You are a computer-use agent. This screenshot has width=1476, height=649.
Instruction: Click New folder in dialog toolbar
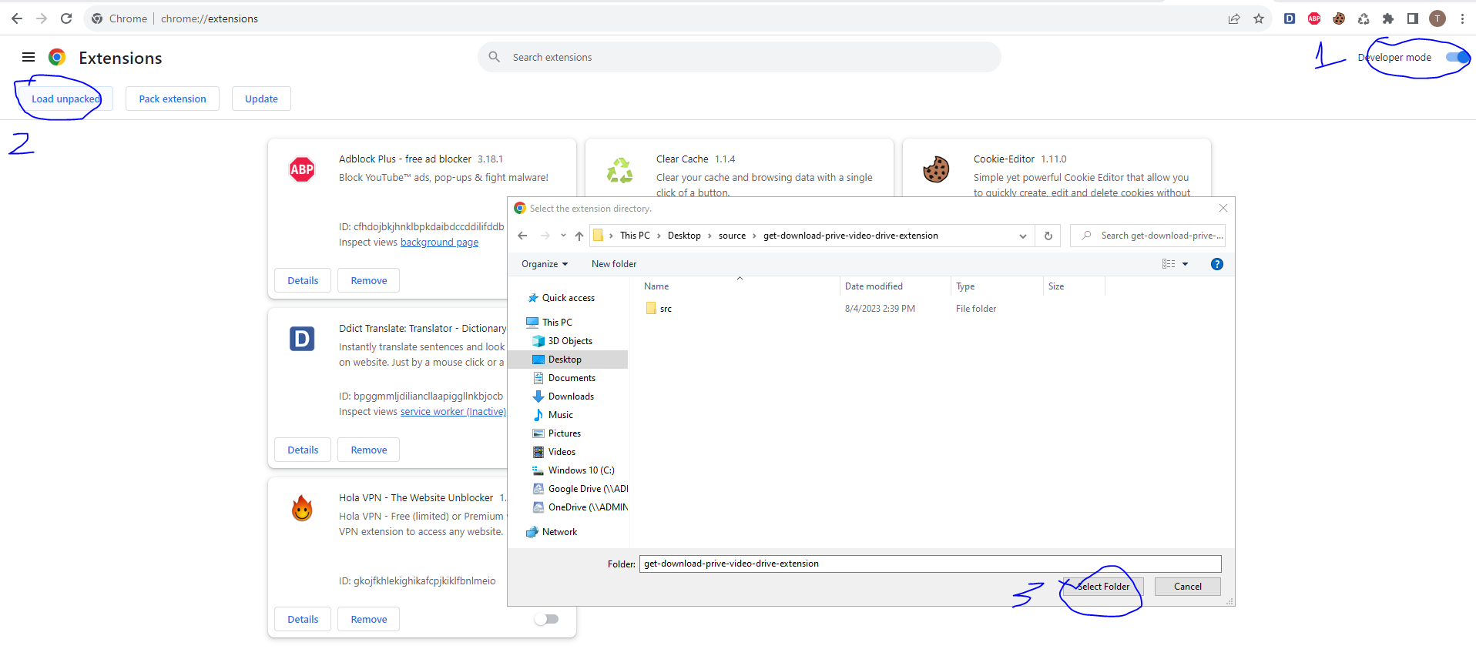pos(614,264)
